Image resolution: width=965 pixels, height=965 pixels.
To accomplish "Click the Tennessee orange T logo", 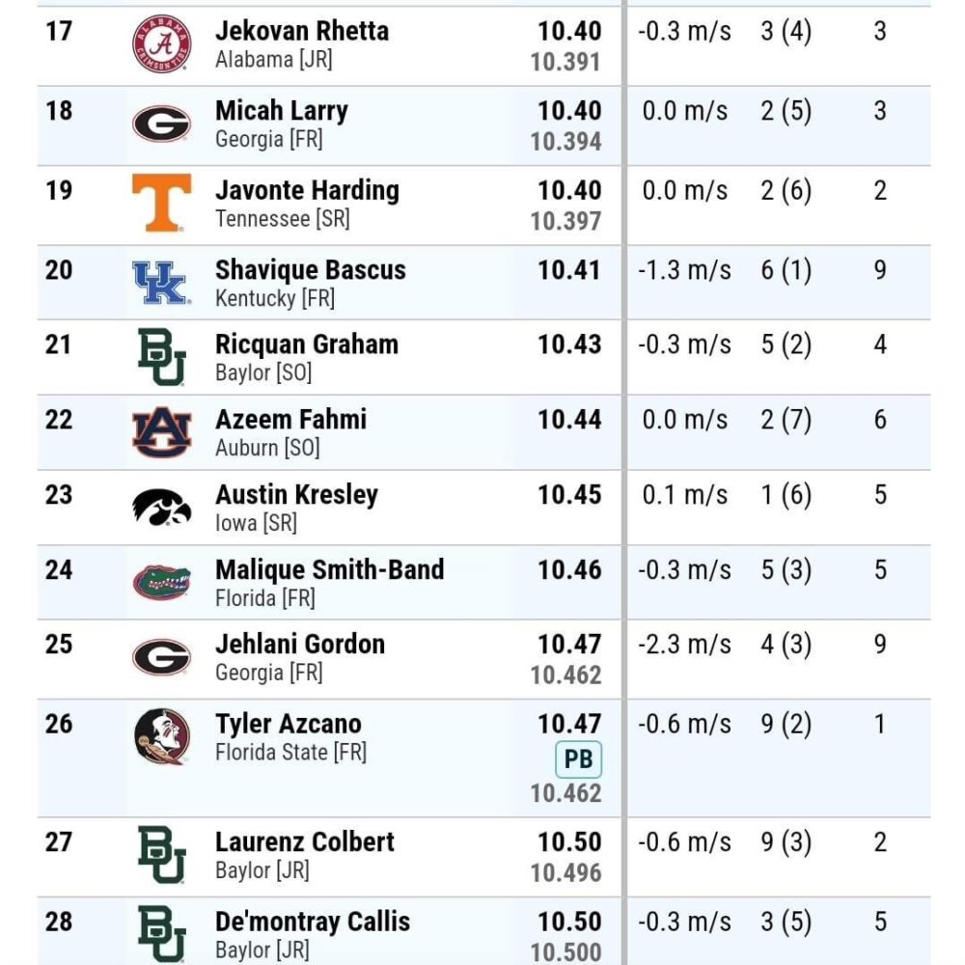I will tap(162, 203).
